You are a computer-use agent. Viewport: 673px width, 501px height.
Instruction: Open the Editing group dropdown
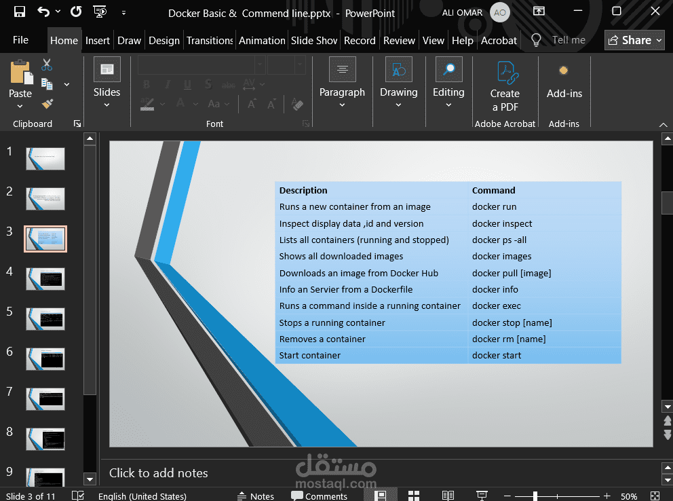pos(448,82)
